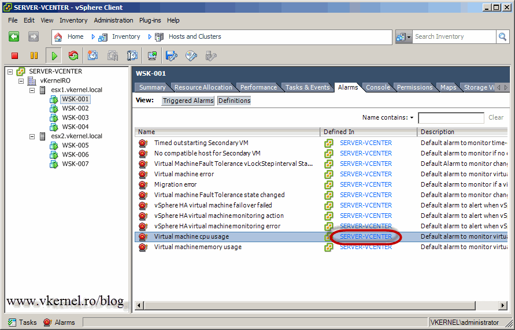
Task: Open the search type dropdown
Action: click(403, 37)
